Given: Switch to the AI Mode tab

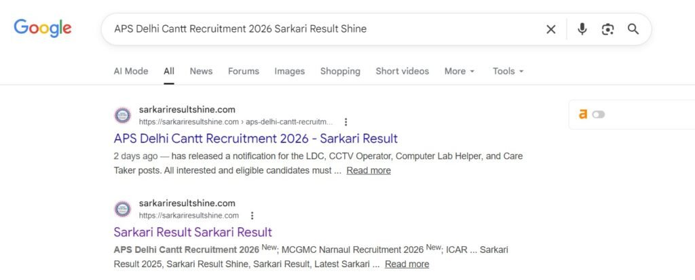Looking at the screenshot, I should (x=131, y=71).
